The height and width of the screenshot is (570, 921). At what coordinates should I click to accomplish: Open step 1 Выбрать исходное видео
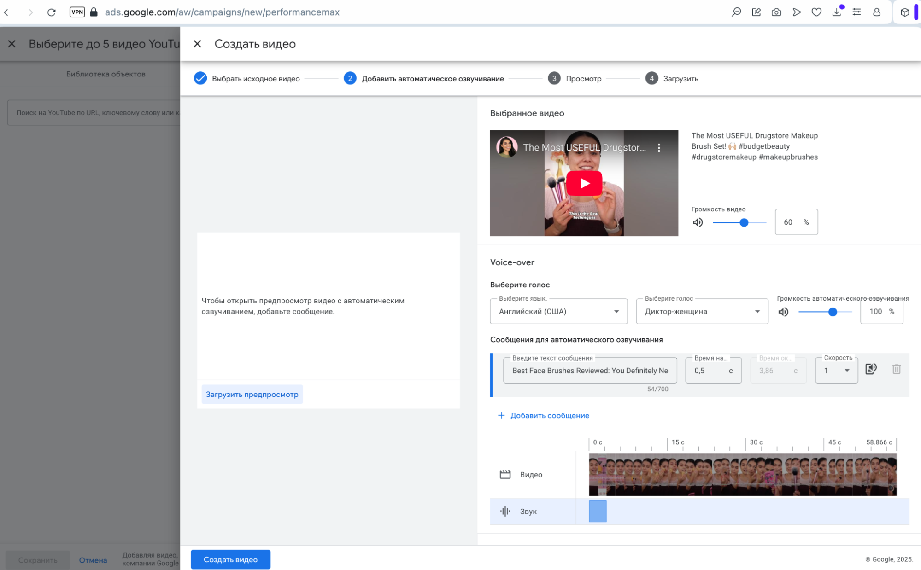pos(247,79)
